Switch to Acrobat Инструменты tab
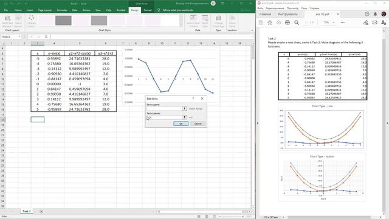 (x=287, y=14)
